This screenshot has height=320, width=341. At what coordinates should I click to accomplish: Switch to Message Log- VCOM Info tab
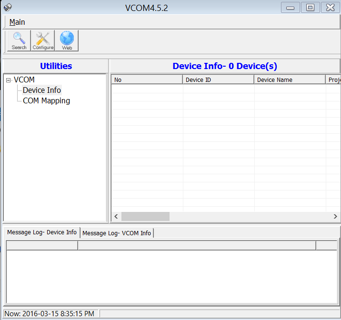pyautogui.click(x=117, y=233)
